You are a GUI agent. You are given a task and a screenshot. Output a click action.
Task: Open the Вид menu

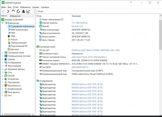pos(9,7)
